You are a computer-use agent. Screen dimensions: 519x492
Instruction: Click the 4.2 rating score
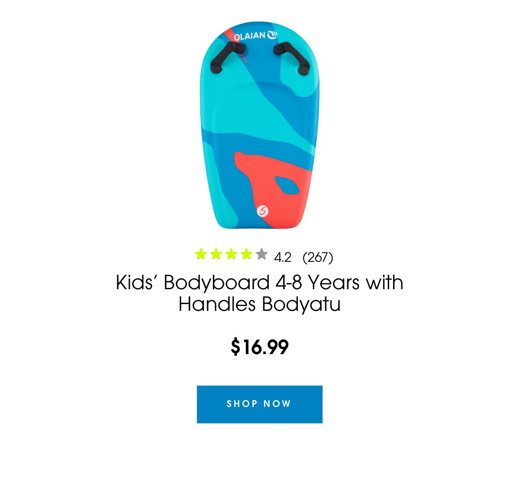[x=283, y=258]
